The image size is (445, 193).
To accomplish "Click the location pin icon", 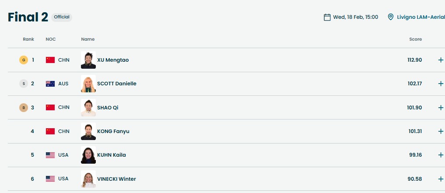I will [391, 17].
